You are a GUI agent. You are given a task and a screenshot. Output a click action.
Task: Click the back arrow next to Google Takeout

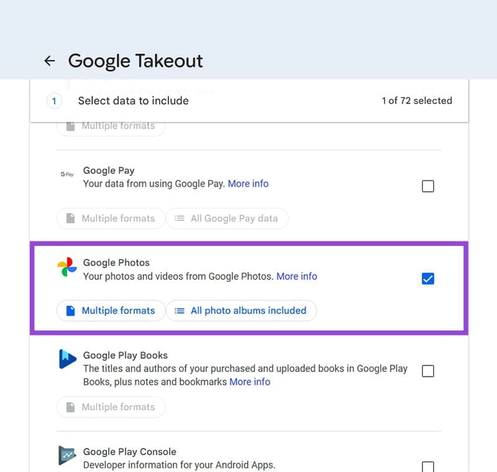click(x=50, y=61)
